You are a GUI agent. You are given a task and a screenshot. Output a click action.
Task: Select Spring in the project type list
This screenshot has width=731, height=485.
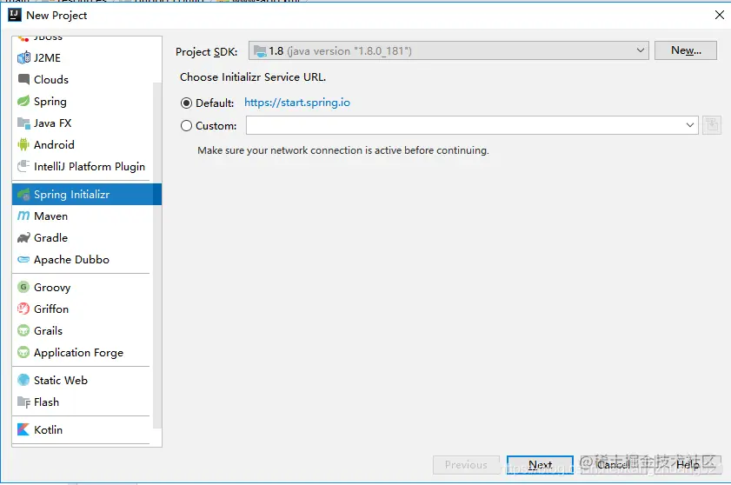click(x=50, y=101)
